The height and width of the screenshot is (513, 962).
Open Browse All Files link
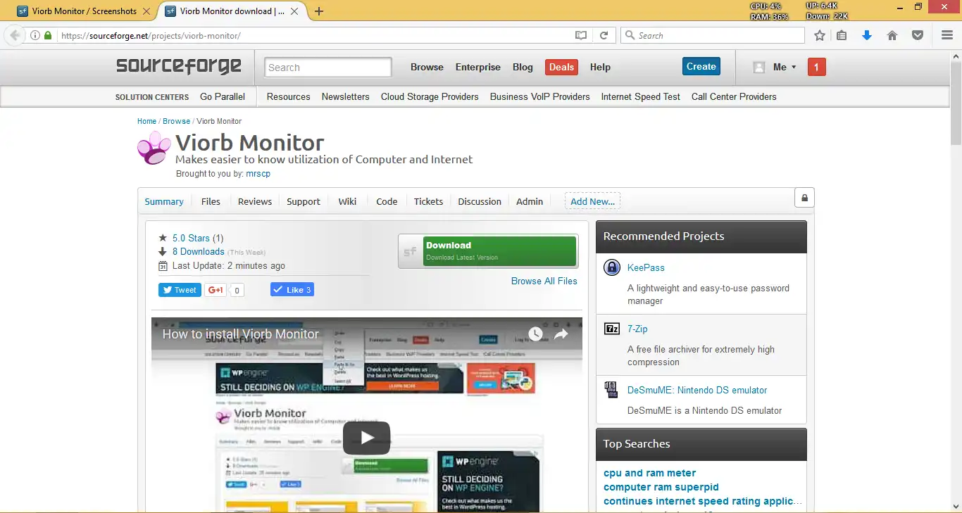click(544, 281)
